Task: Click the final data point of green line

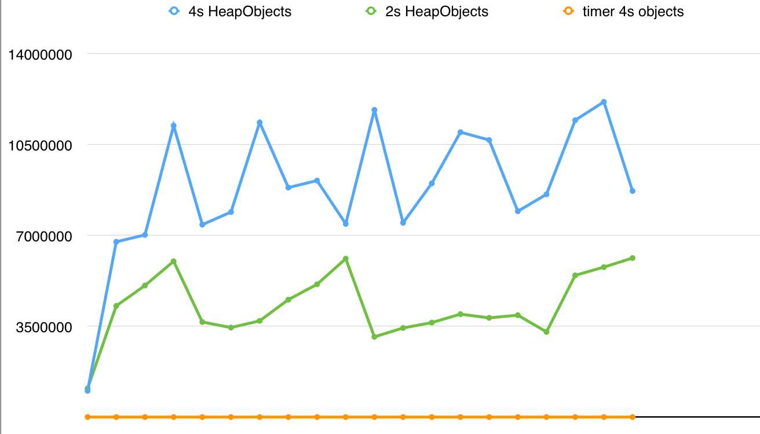Action: point(633,258)
